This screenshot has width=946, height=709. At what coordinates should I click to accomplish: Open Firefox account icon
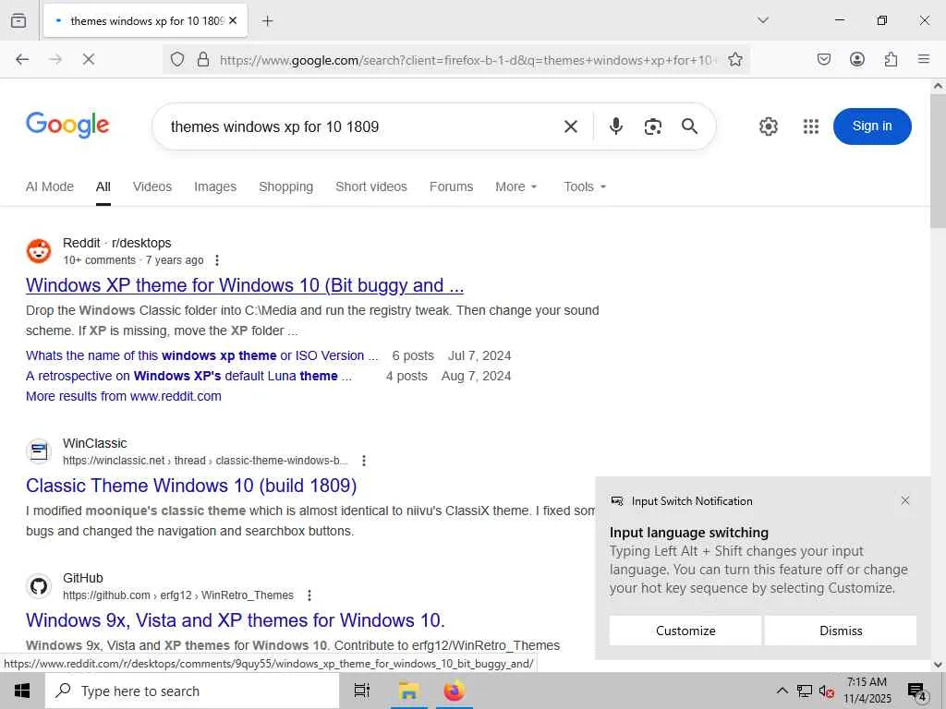pyautogui.click(x=856, y=59)
